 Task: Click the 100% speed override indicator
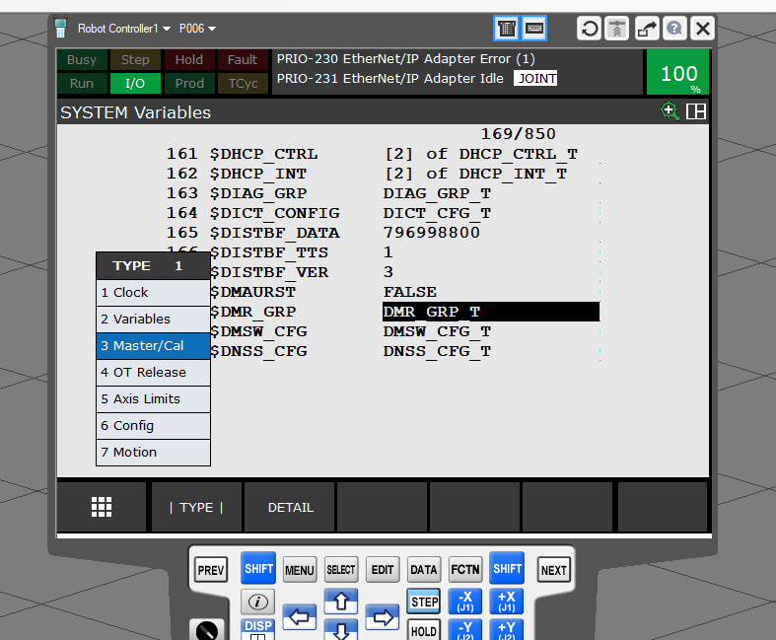(x=678, y=74)
